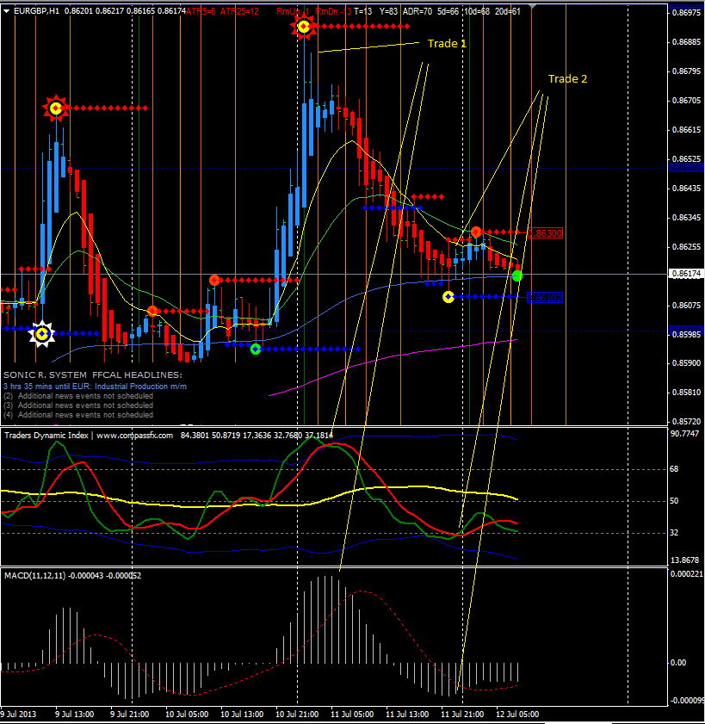Click the 12 Jul 05:00 time axis label
705x724 pixels.
click(517, 715)
